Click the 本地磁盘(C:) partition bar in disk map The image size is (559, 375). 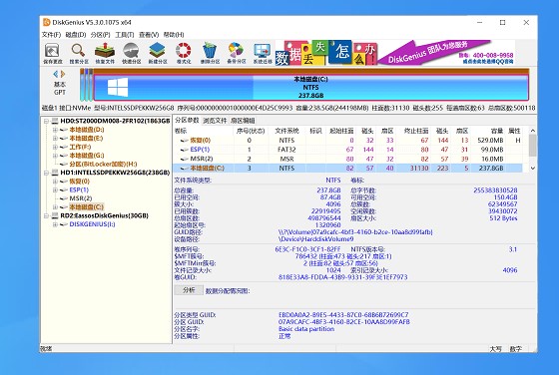point(310,87)
